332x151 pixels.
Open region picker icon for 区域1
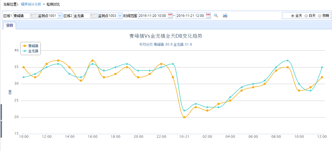click(x=33, y=16)
